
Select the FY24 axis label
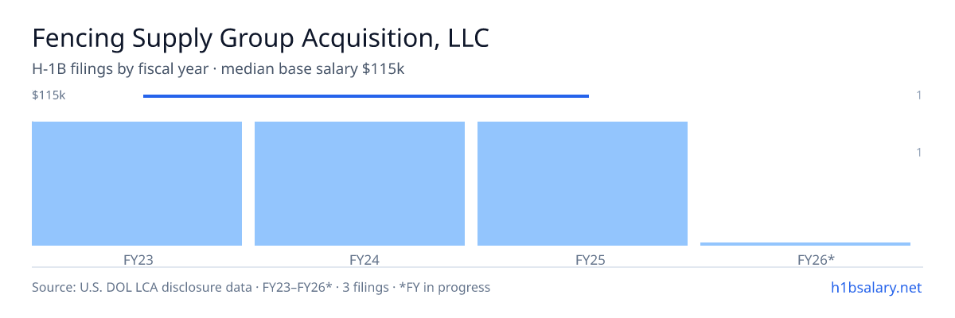[x=360, y=259]
